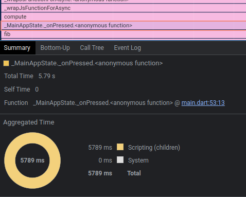Screen dimensions: 246x197
Task: Click the yellow swatch beside the function title
Action: (6, 63)
